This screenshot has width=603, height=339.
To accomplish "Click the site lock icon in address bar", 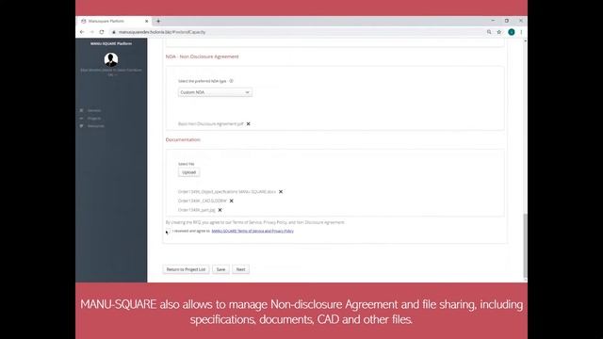I will tap(114, 32).
